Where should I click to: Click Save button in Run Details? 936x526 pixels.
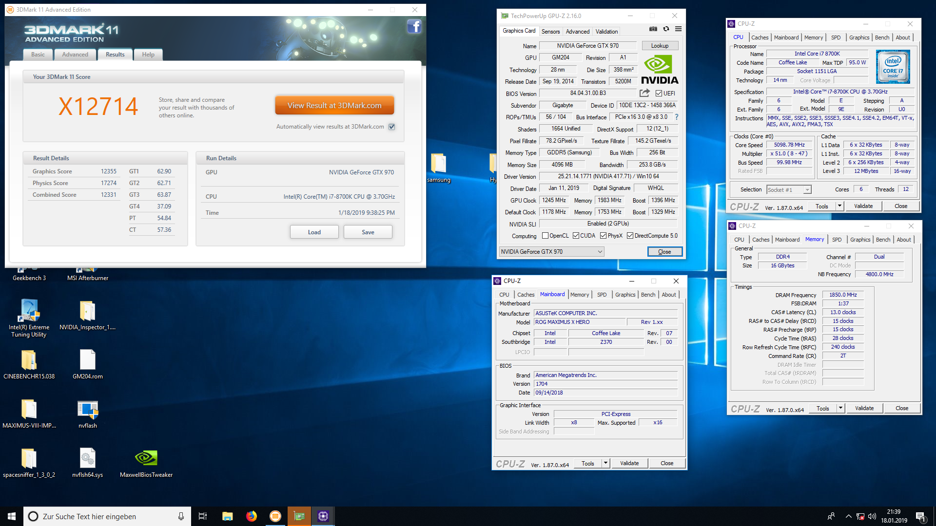pyautogui.click(x=368, y=232)
